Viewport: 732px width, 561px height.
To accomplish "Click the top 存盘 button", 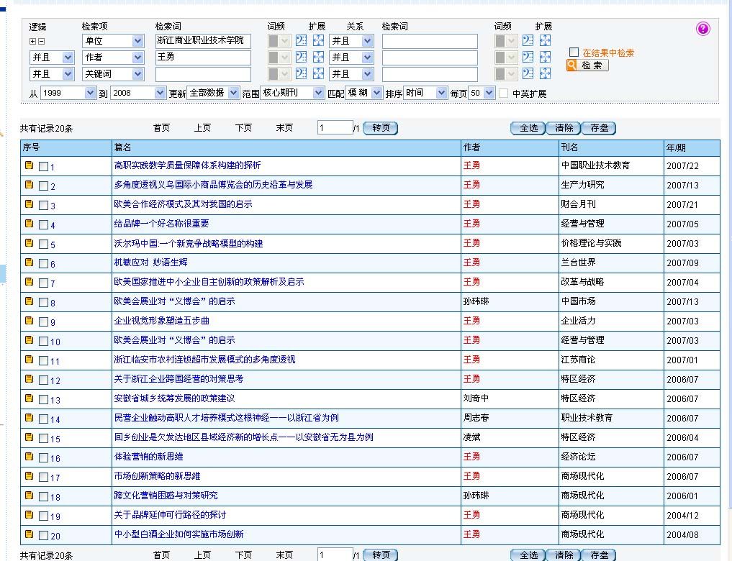I will (599, 128).
